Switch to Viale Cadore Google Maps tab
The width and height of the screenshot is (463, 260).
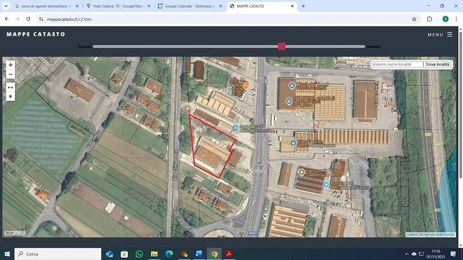pos(116,6)
